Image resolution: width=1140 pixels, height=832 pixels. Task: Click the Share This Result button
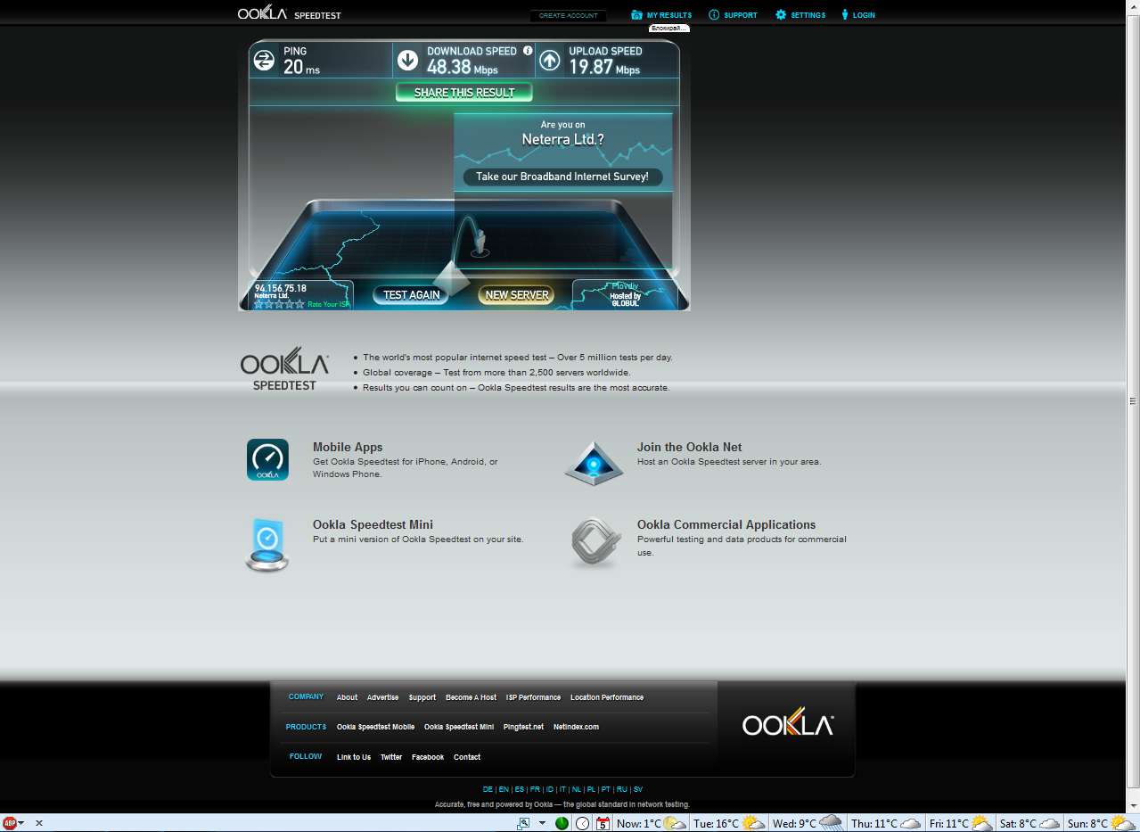(463, 93)
